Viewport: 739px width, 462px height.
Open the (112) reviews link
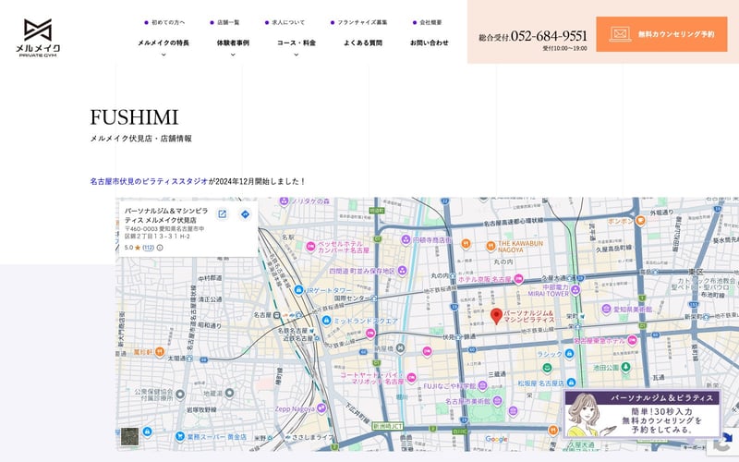(x=149, y=248)
